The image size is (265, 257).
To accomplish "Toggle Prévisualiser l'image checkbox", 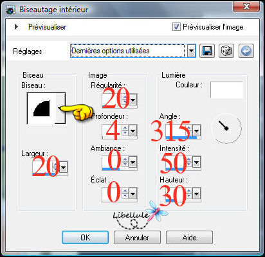I will pos(176,27).
